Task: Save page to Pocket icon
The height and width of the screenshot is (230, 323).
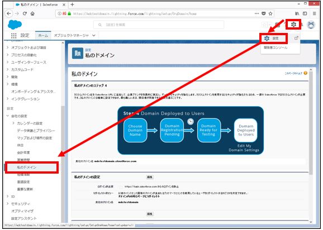Action: coord(263,13)
